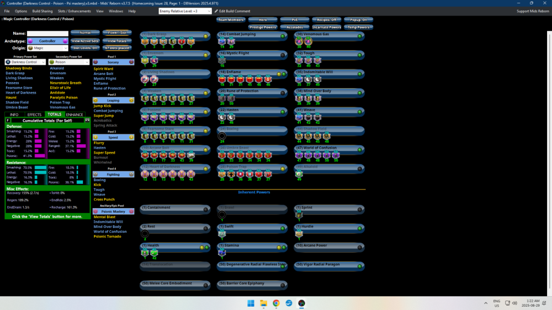Open Chrome from the Windows taskbar
The width and height of the screenshot is (552, 310).
coord(276,303)
